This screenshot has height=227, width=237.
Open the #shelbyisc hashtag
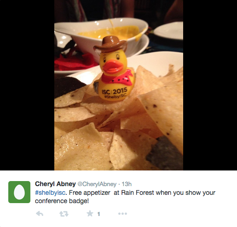tap(50, 193)
